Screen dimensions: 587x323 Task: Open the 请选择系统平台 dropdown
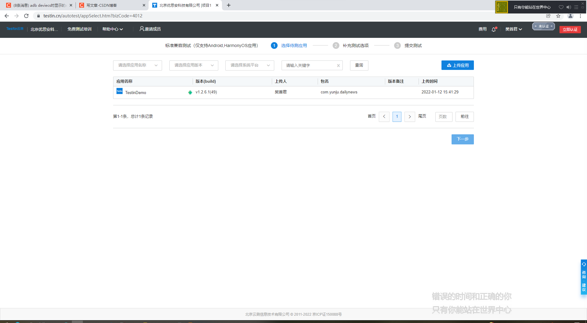point(250,65)
